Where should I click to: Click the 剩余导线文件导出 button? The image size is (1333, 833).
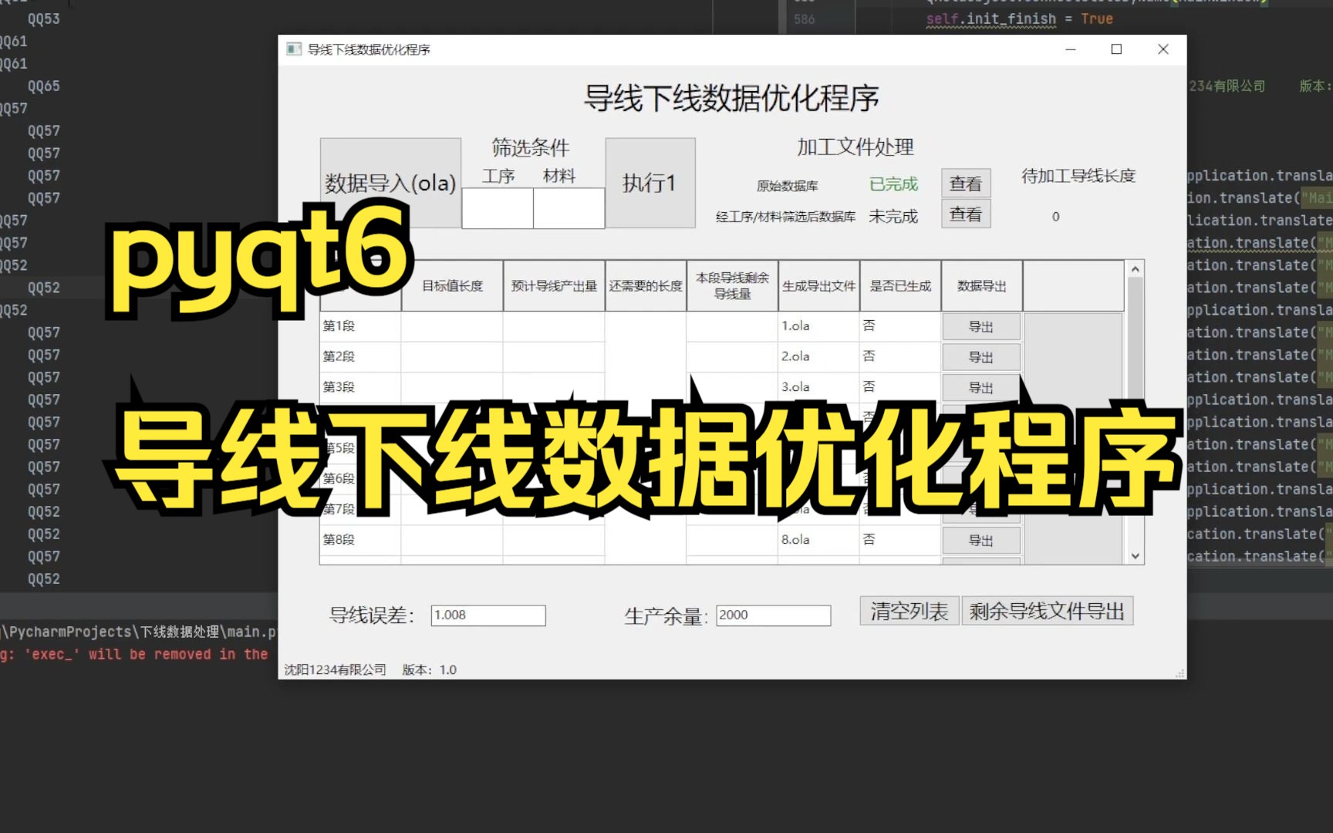coord(1048,611)
